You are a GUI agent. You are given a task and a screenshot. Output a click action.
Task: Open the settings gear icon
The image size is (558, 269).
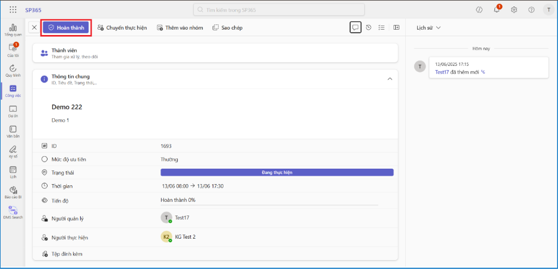(x=514, y=10)
